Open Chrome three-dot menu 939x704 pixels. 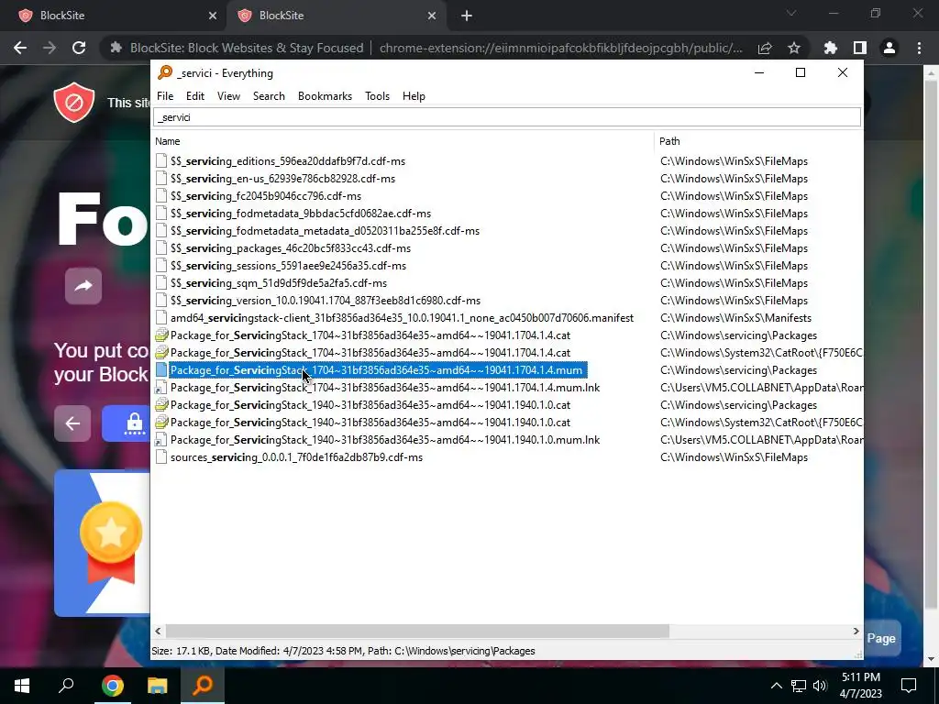(x=919, y=48)
